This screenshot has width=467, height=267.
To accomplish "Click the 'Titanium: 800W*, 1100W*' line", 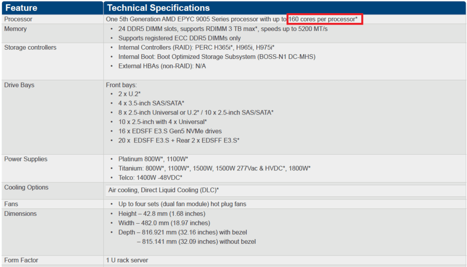I will click(x=214, y=168).
